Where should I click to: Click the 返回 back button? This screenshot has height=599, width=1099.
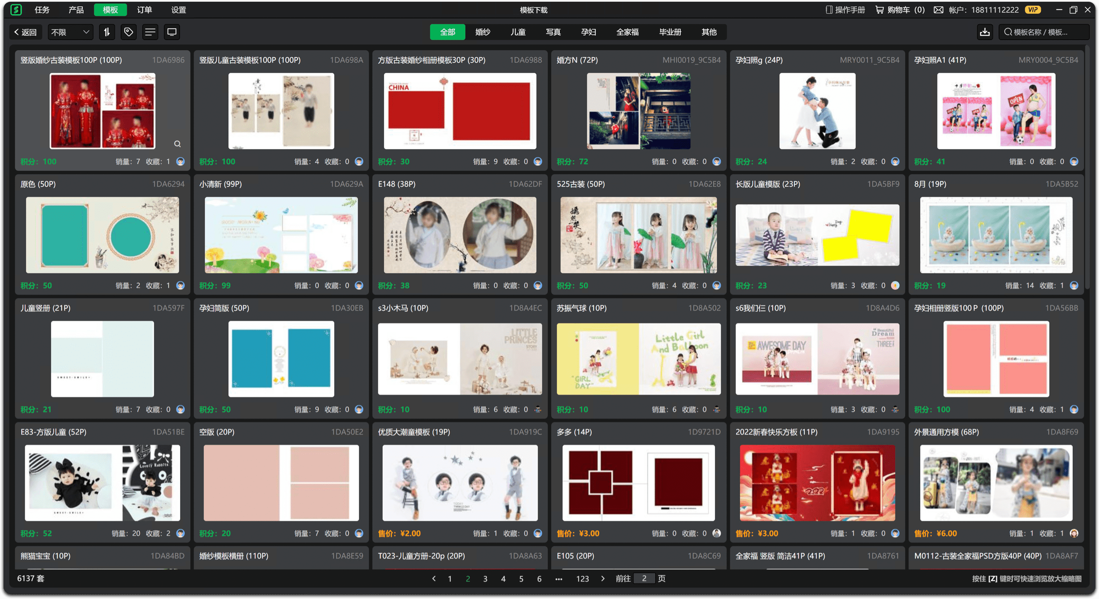pos(26,32)
